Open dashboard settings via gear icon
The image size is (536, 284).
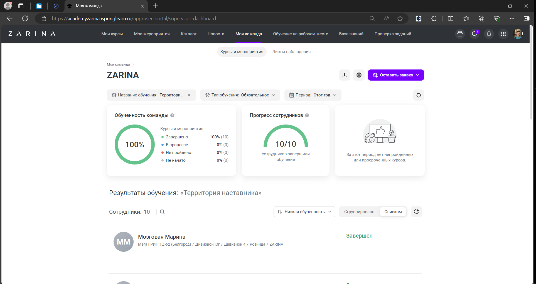(x=359, y=75)
